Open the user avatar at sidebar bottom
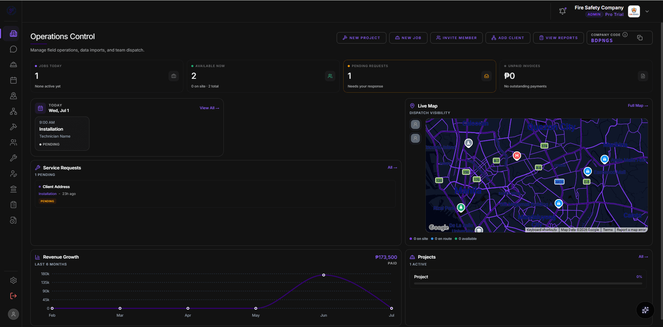The width and height of the screenshot is (663, 327). click(13, 314)
